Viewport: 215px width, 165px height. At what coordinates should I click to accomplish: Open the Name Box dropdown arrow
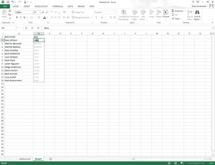pyautogui.click(x=16, y=28)
